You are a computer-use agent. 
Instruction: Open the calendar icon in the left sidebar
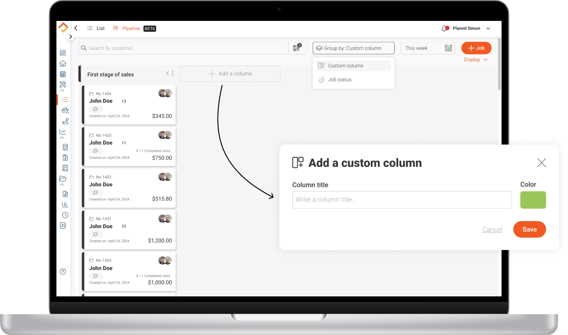(63, 74)
